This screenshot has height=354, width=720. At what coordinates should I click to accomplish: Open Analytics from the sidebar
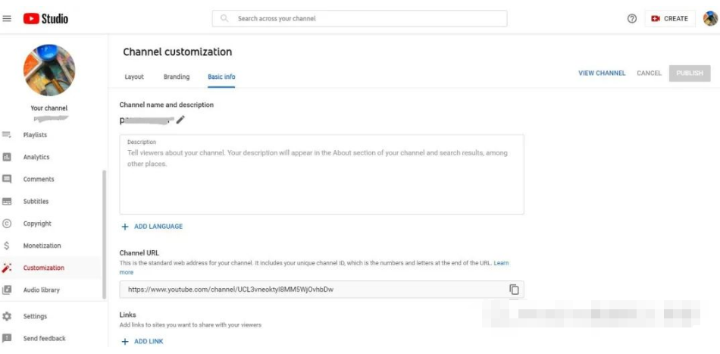pyautogui.click(x=36, y=157)
